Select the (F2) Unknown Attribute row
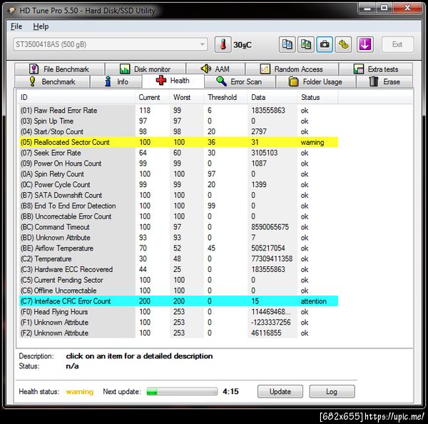 (178, 333)
